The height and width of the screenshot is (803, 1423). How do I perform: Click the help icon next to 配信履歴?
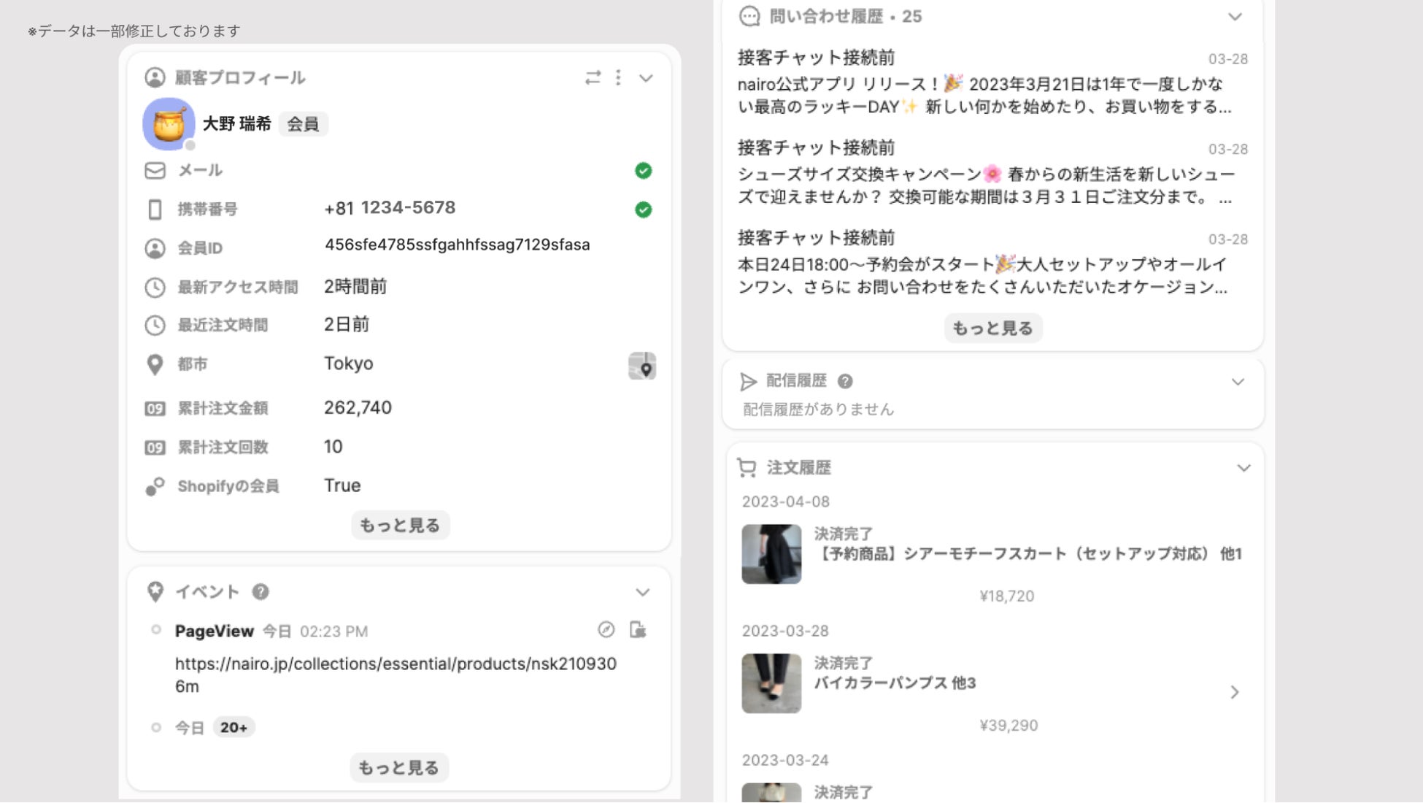coord(845,381)
